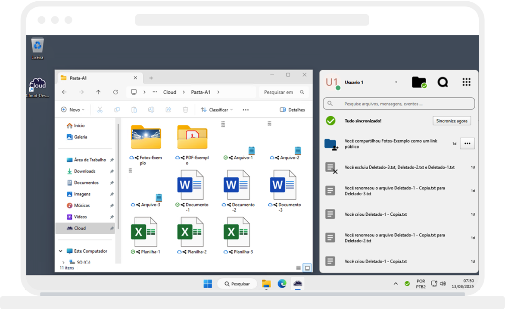Open the Lixeira recycle bin on desktop

point(37,46)
